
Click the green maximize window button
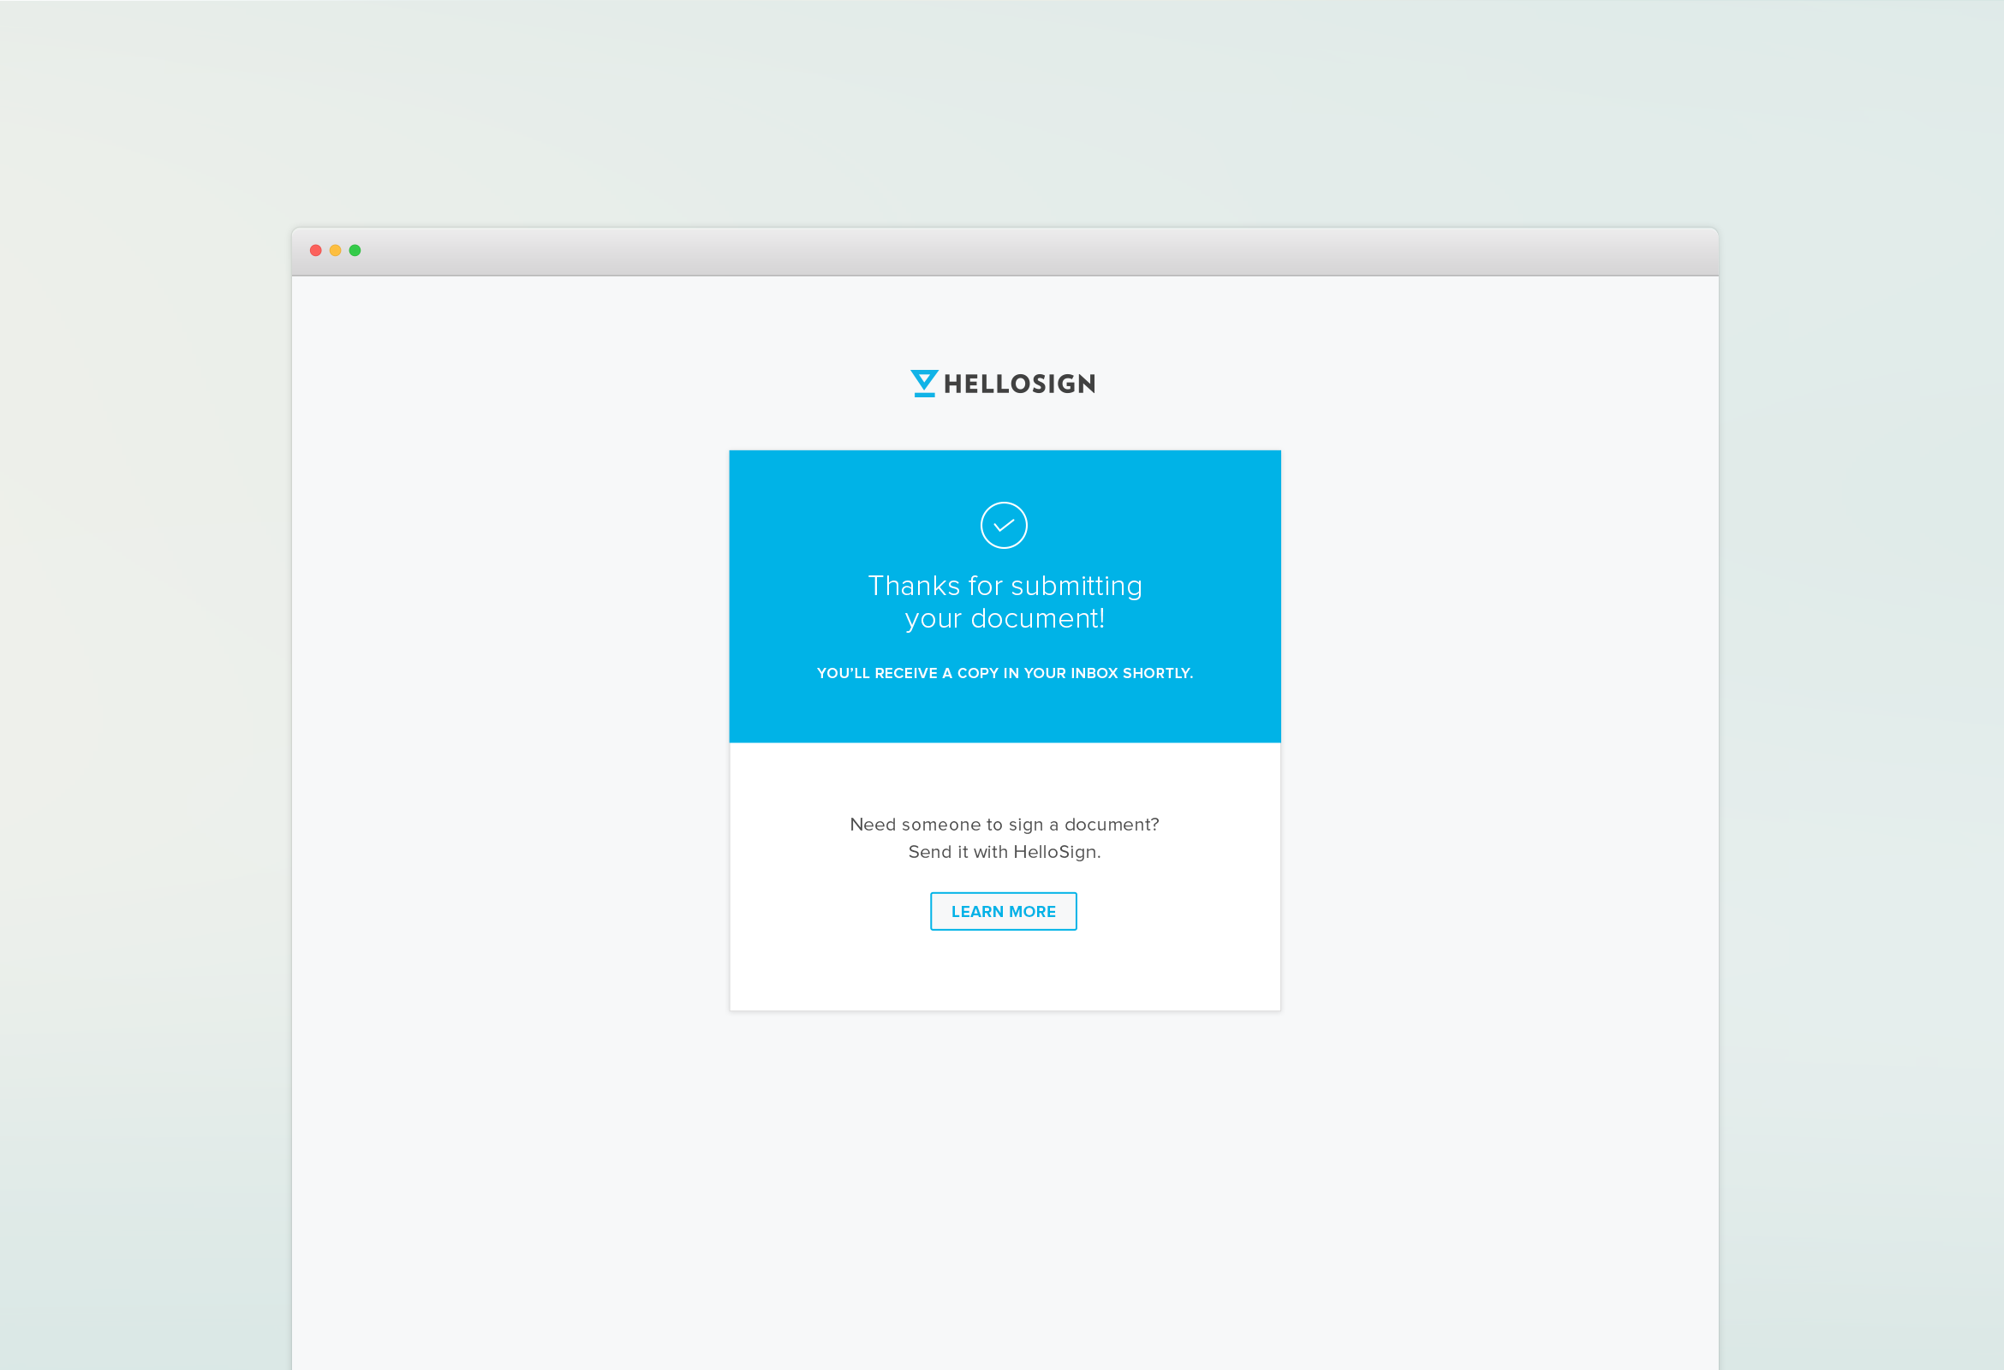(355, 251)
